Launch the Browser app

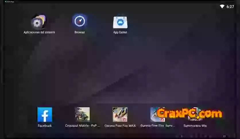(x=80, y=21)
